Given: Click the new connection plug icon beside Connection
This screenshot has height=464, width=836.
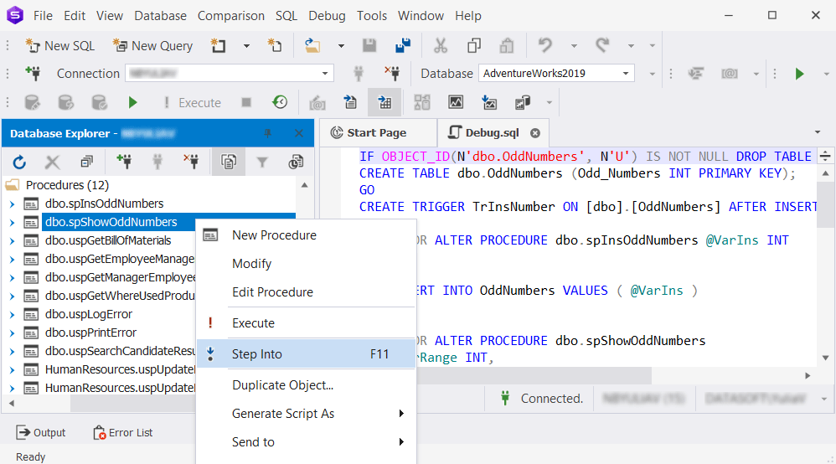Looking at the screenshot, I should coord(33,74).
